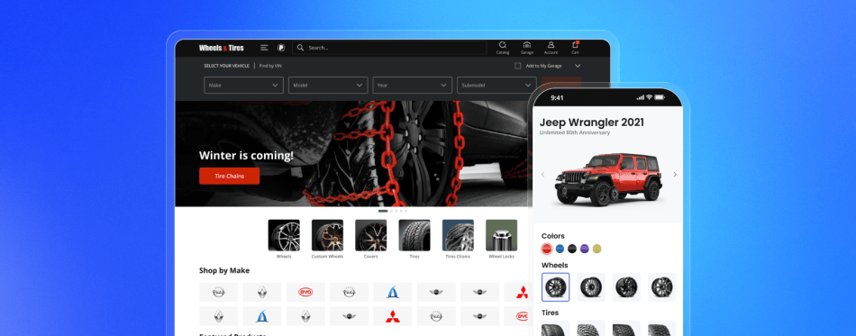Click the red Jeep Wrangler image
The height and width of the screenshot is (336, 856).
(609, 179)
